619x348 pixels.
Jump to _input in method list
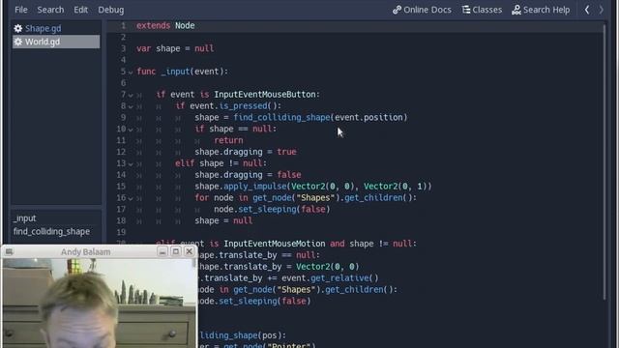24,218
